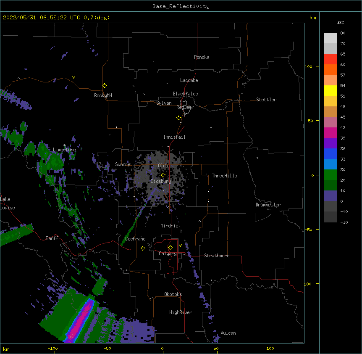This screenshot has width=362, height=354.
Task: Select the dark green 10-20 dBZ legend swatch
Action: pyautogui.click(x=330, y=185)
